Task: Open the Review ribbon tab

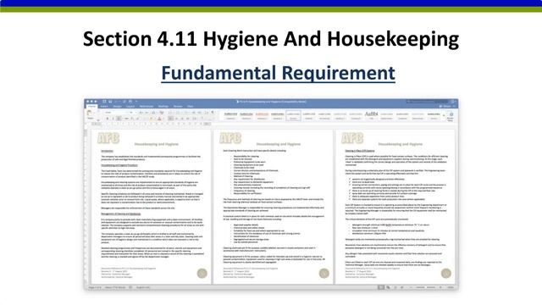Action: click(178, 107)
